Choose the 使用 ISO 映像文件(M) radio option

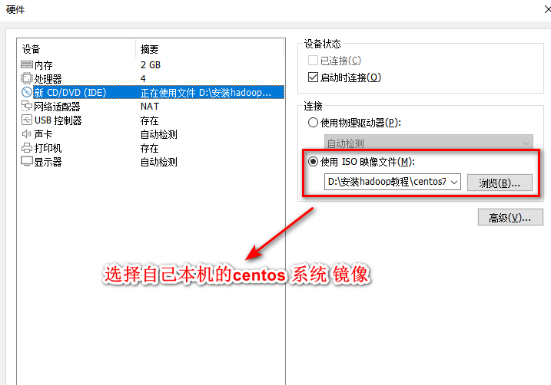pos(313,162)
